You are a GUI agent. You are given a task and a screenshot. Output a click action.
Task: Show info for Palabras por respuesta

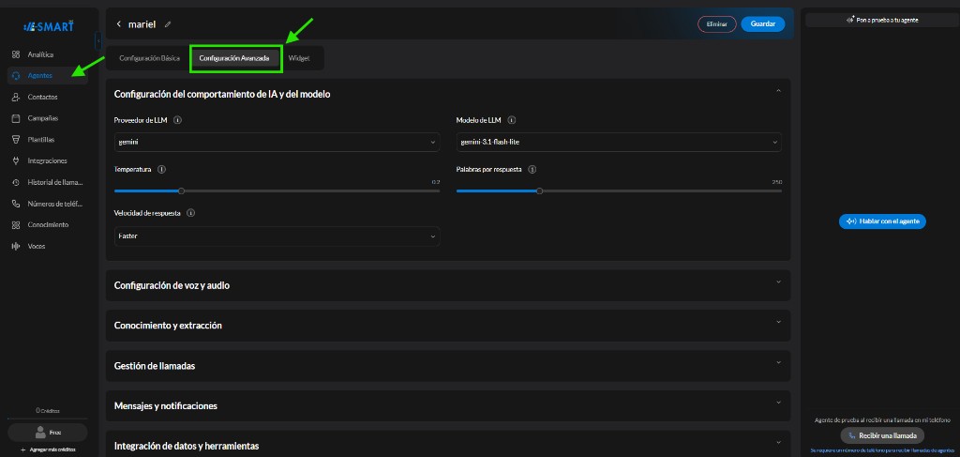(x=532, y=169)
